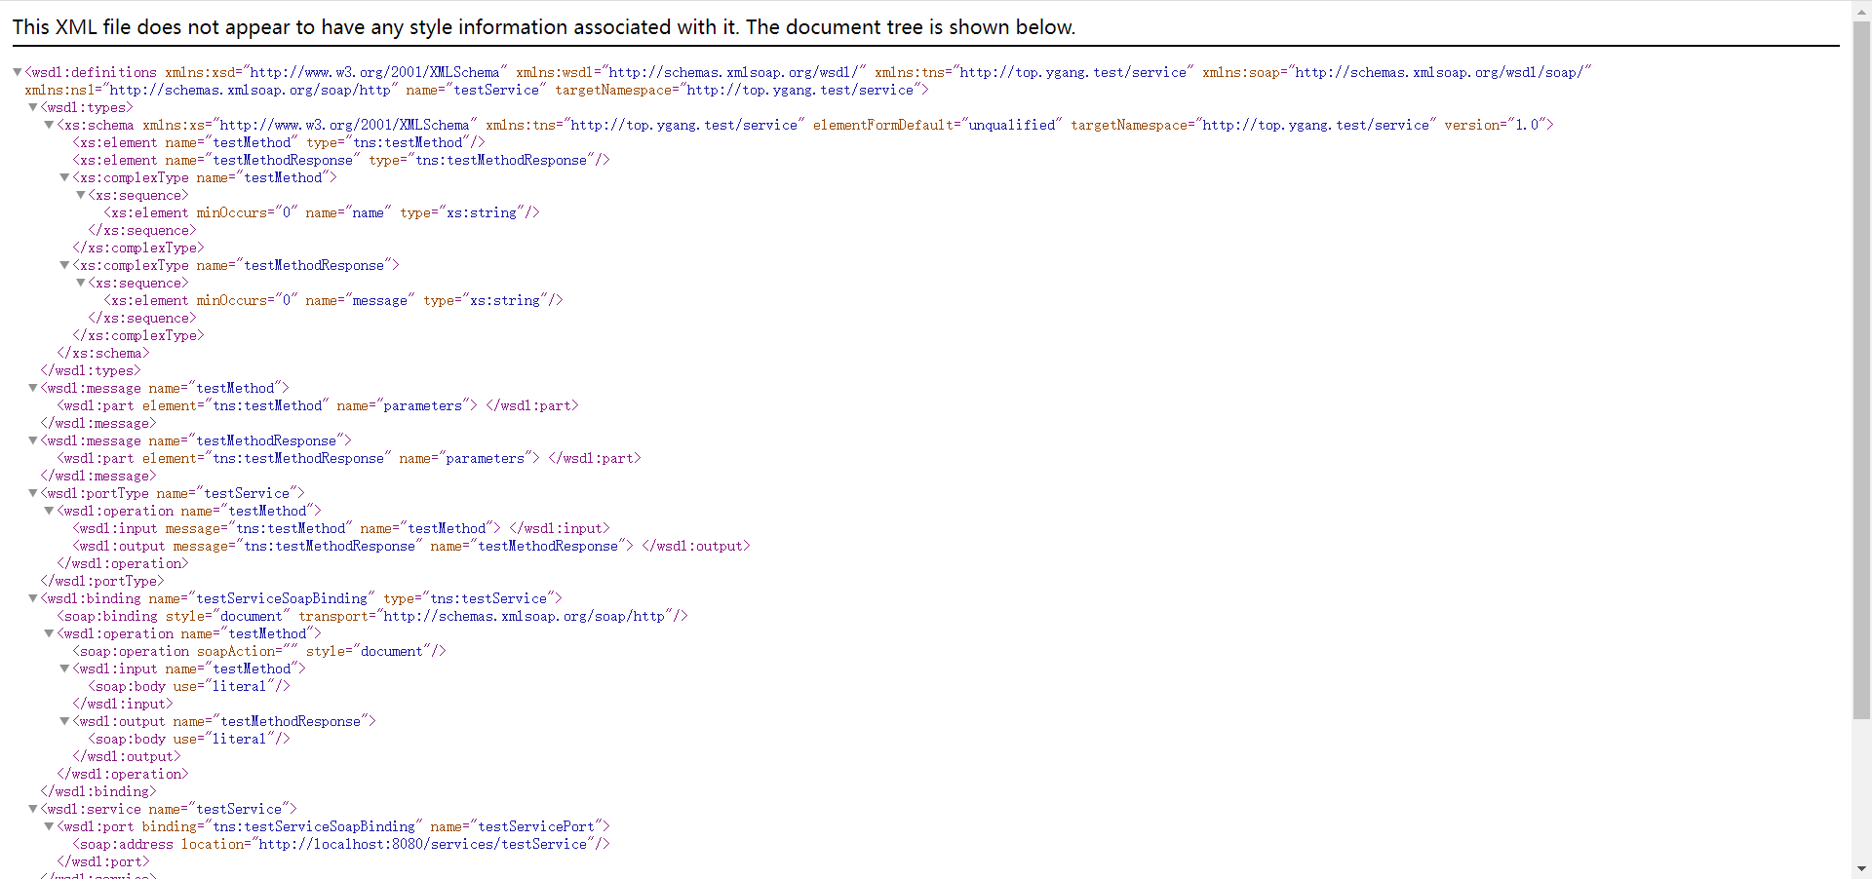The image size is (1872, 879).
Task: Click the scroll down arrow
Action: (1861, 868)
